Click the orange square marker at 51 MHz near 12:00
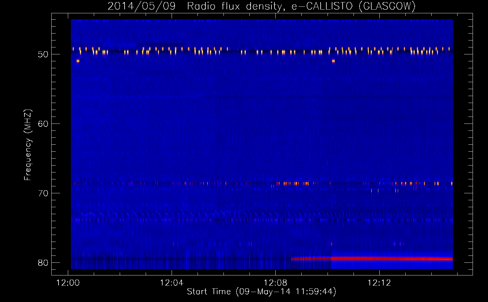The image size is (488, 302). pos(78,61)
